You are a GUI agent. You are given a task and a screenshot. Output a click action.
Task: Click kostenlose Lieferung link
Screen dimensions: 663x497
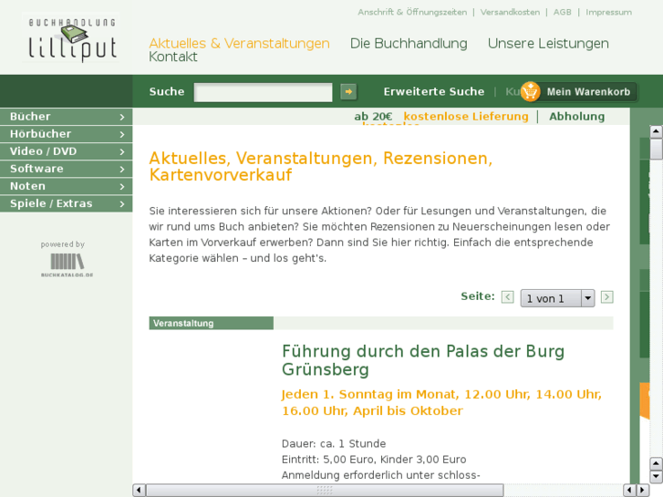(466, 117)
